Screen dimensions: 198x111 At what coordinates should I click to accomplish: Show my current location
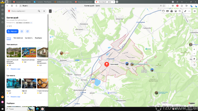coord(194,59)
